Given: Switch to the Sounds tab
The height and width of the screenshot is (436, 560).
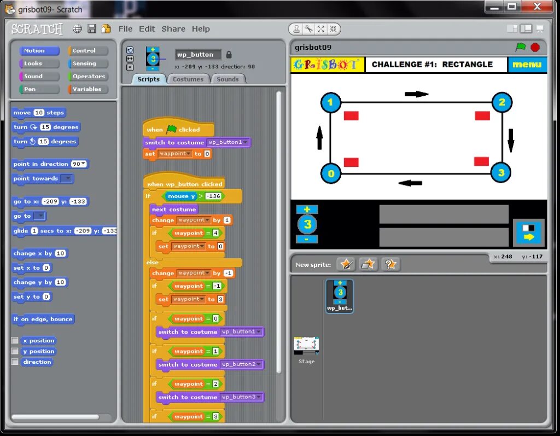Looking at the screenshot, I should (227, 79).
